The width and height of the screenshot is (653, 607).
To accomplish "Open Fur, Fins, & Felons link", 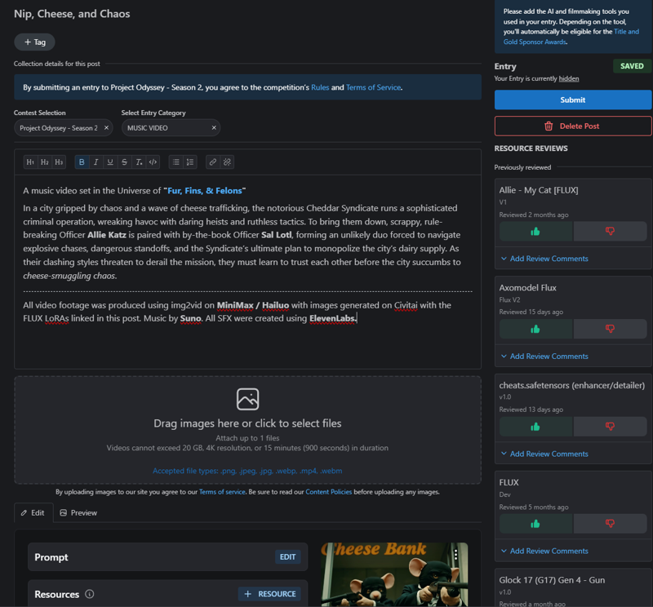I will point(205,191).
